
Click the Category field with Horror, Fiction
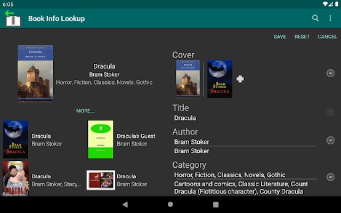[x=245, y=175]
